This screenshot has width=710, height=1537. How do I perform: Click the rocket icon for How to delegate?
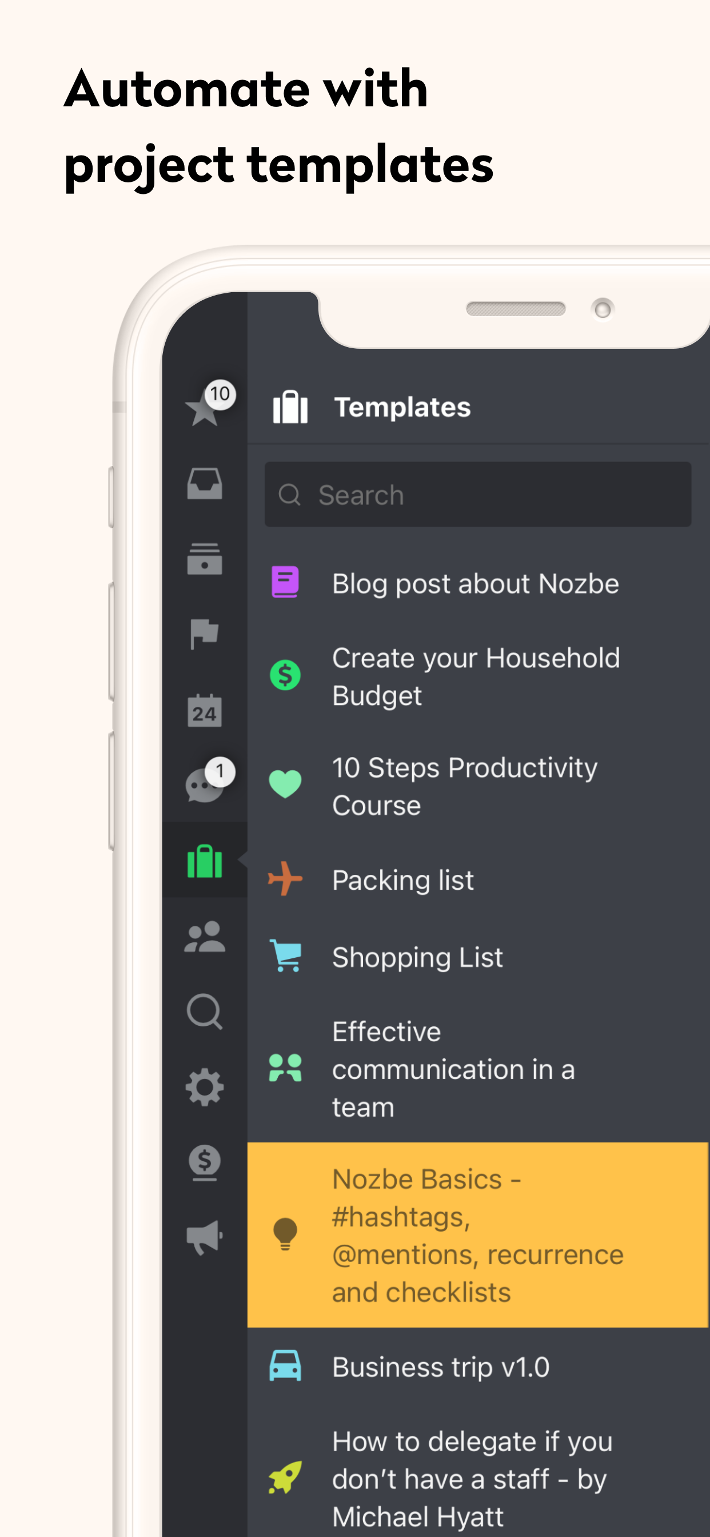[285, 1478]
